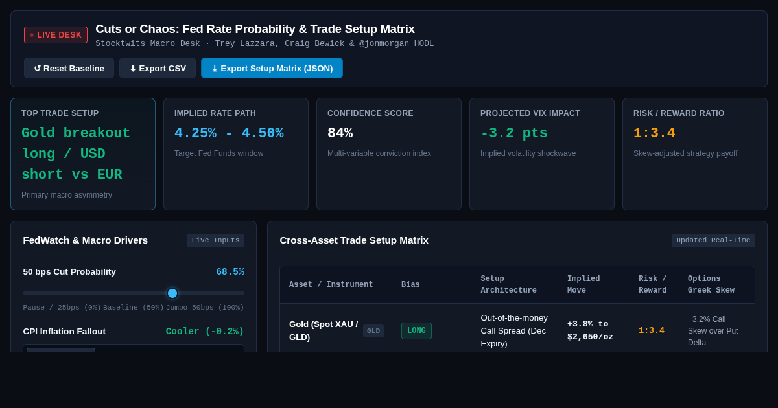Click the Risk / Reward column header
Screen dimensions: 778x408
coord(653,285)
